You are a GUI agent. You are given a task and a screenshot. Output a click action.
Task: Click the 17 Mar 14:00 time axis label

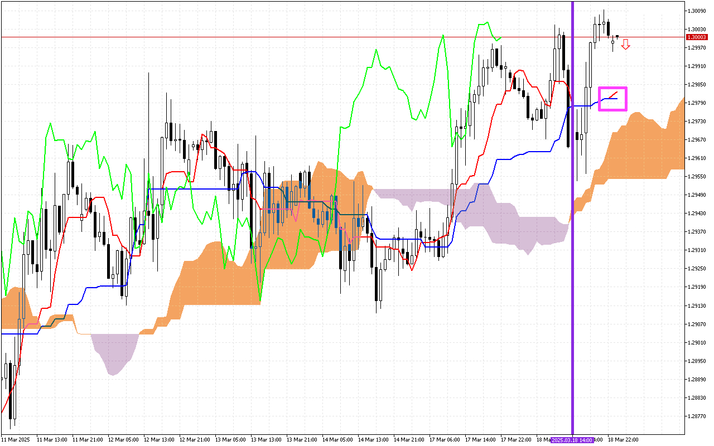click(480, 440)
